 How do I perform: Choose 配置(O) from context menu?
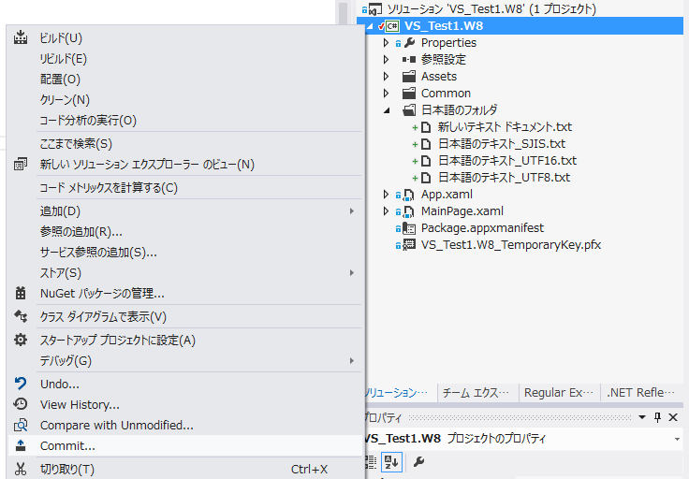pos(184,79)
